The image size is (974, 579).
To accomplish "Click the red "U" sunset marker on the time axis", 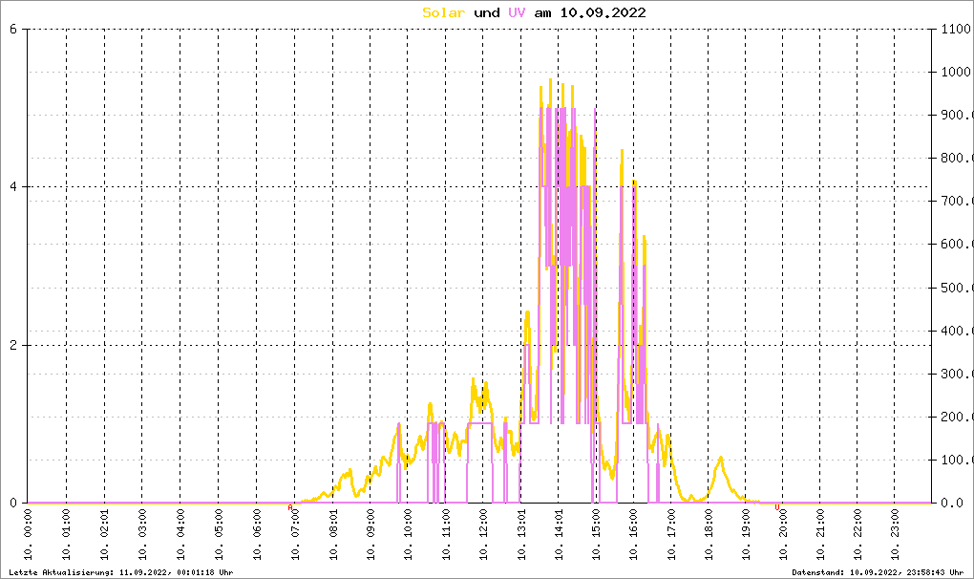I will (x=777, y=507).
